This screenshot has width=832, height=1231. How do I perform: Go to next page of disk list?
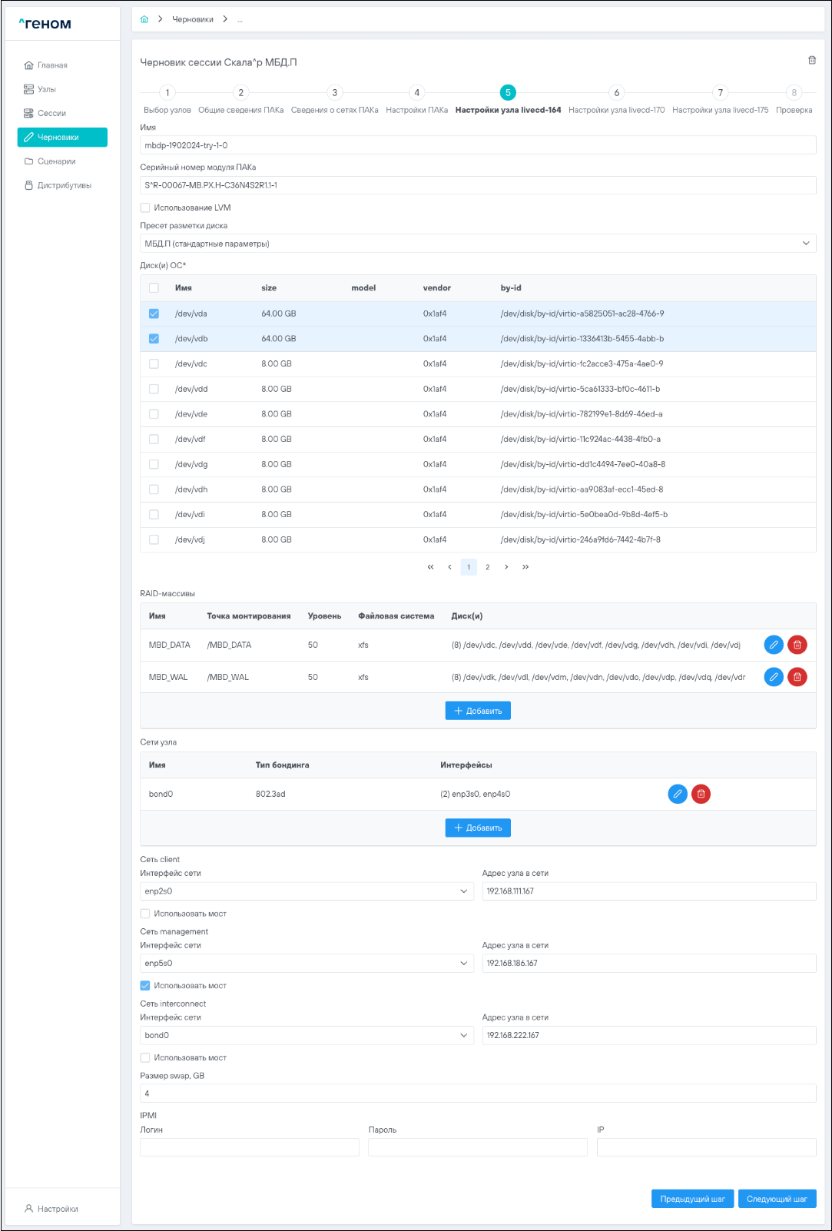pyautogui.click(x=506, y=567)
